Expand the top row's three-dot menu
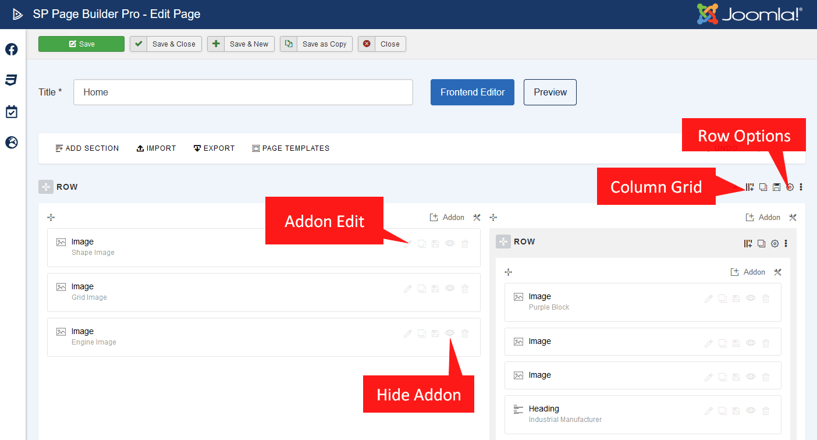 (x=801, y=187)
